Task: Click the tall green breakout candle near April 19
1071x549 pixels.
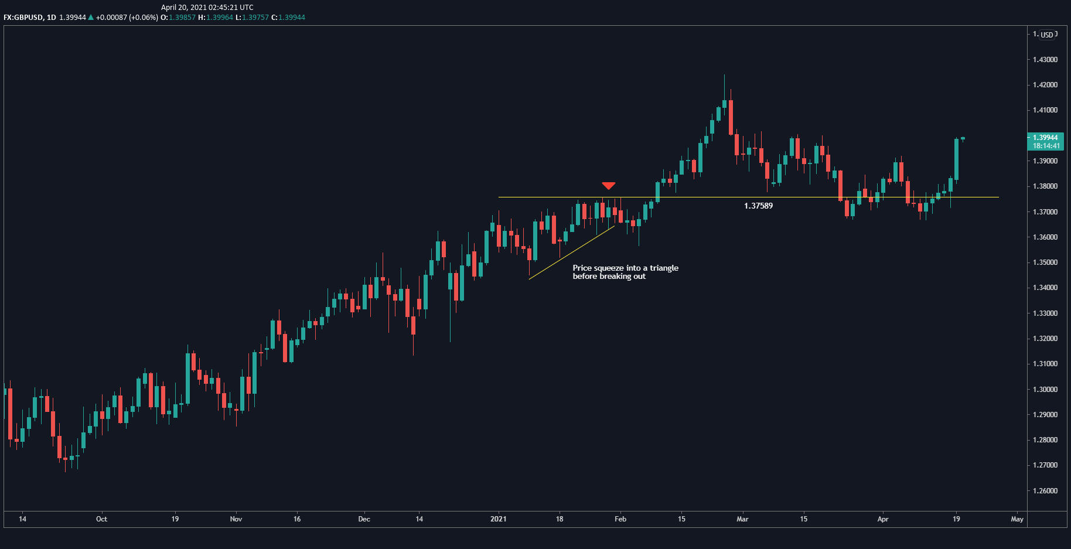Action: coord(957,158)
